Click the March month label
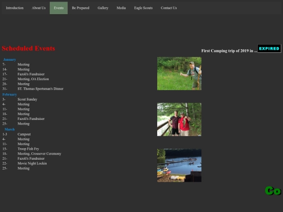The image size is (283, 212). [9, 129]
